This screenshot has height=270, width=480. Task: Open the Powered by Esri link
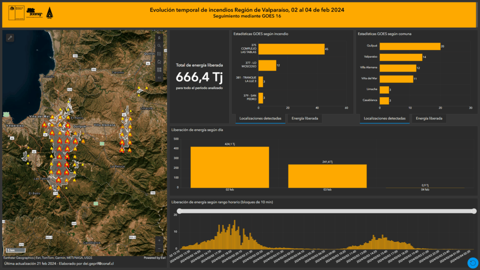[x=154, y=258]
